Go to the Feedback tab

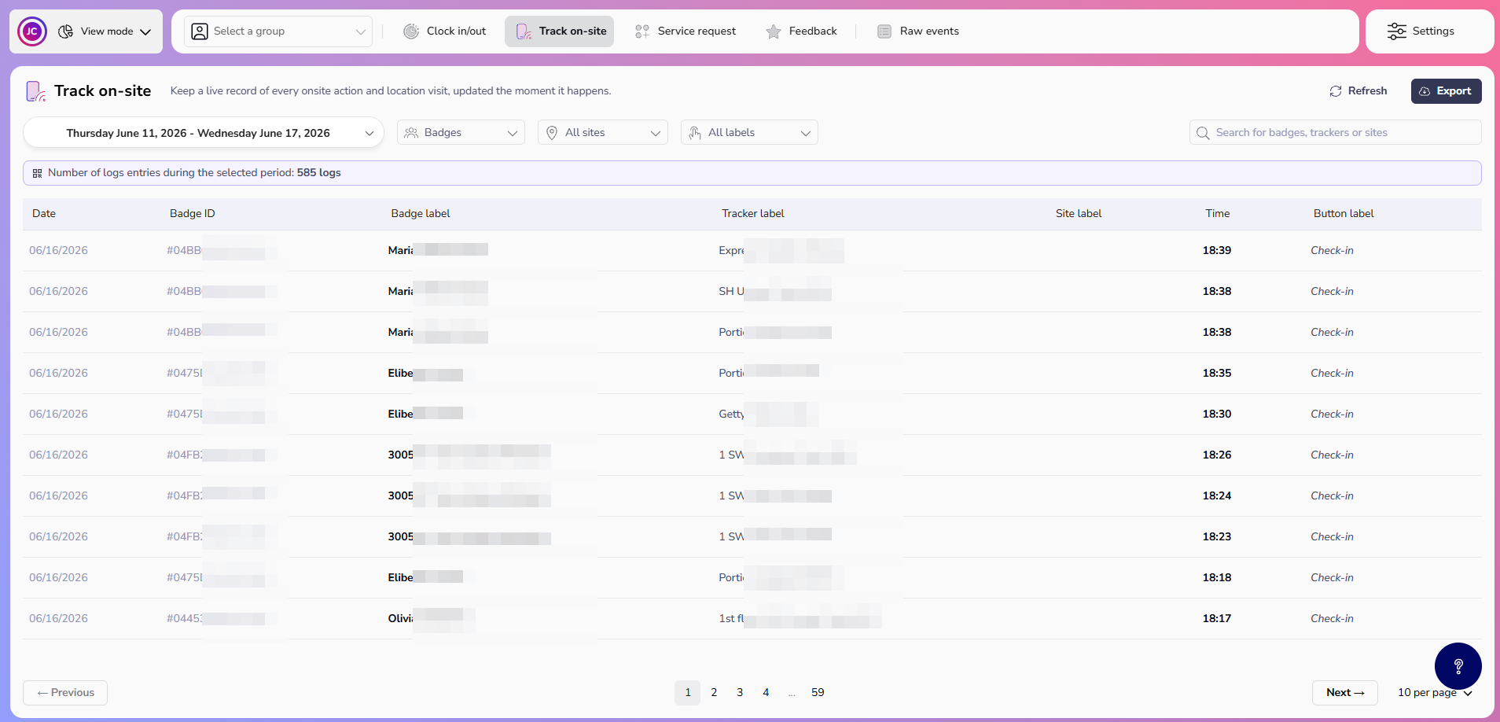(801, 31)
